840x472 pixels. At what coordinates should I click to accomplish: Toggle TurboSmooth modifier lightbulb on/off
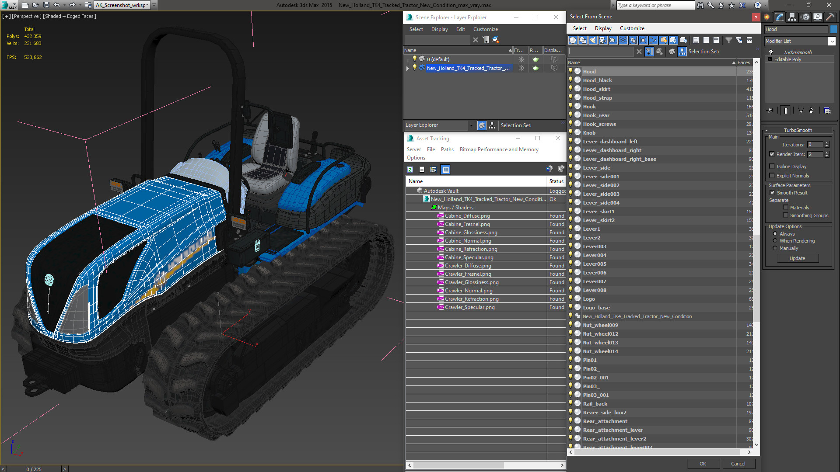tap(771, 52)
